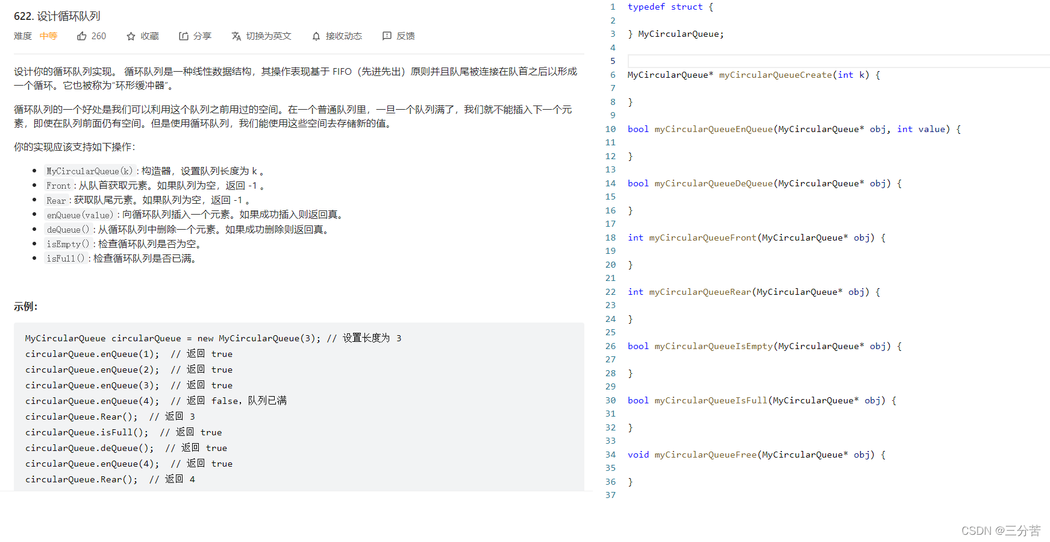Click the enQueue(value) inline code tag
This screenshot has width=1050, height=542.
[x=80, y=215]
